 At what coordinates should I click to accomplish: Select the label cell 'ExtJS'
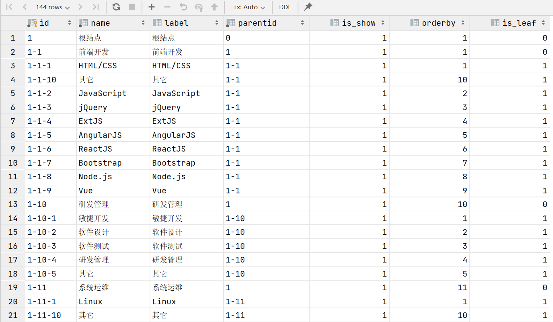click(x=187, y=121)
